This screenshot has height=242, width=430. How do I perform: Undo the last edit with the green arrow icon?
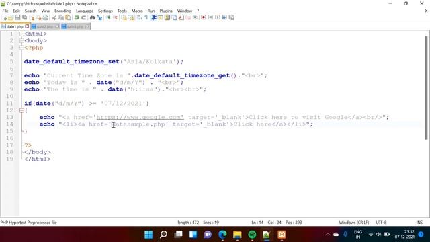pyautogui.click(x=77, y=18)
